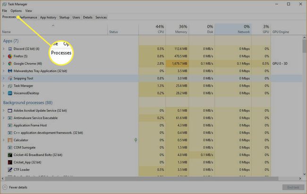Click the Snipping Tool icon
Screen dimensions: 307x194
click(x=10, y=78)
